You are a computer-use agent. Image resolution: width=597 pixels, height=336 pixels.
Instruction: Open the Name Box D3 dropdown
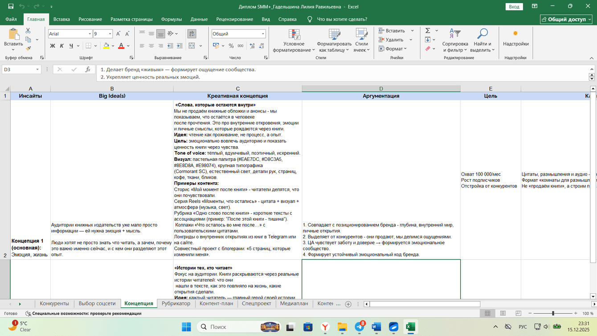[x=37, y=70]
